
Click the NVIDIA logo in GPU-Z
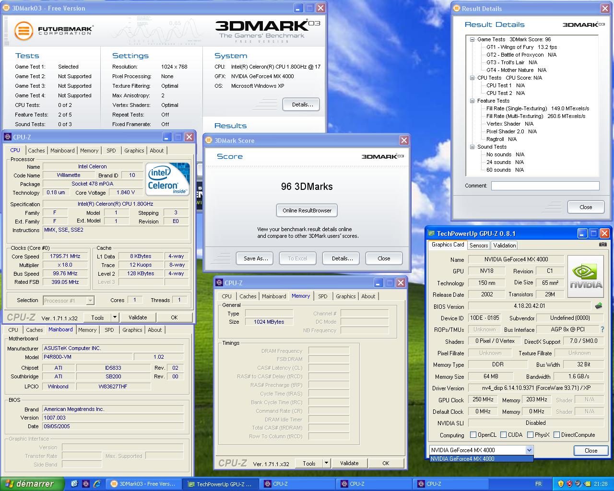tap(586, 277)
